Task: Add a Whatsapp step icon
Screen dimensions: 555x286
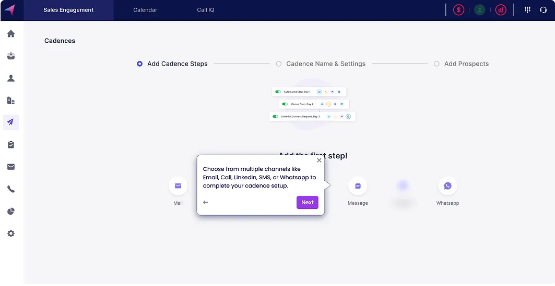Action: click(x=448, y=186)
